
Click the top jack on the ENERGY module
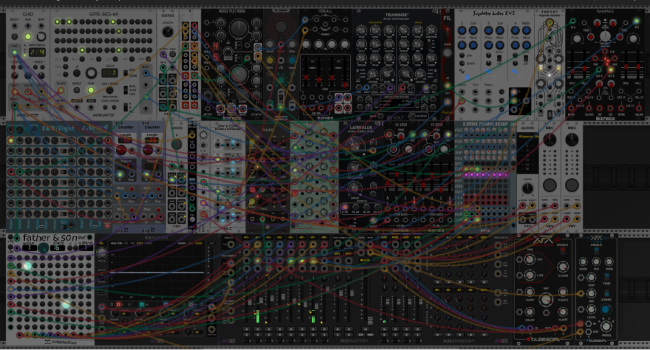(x=549, y=23)
